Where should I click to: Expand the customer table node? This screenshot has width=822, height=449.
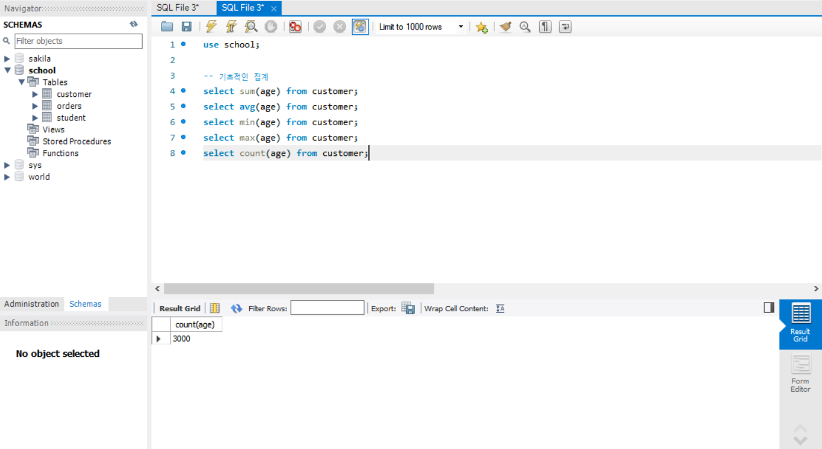tap(35, 94)
